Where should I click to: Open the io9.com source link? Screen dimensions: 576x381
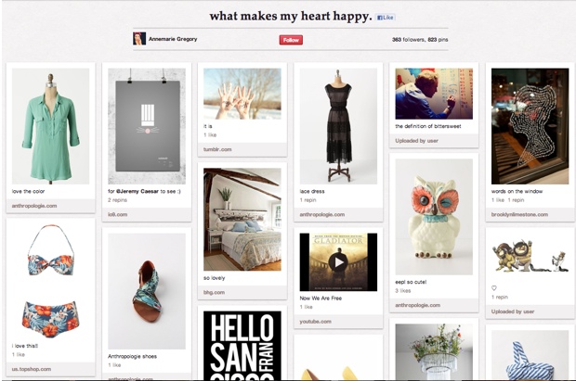coord(118,214)
